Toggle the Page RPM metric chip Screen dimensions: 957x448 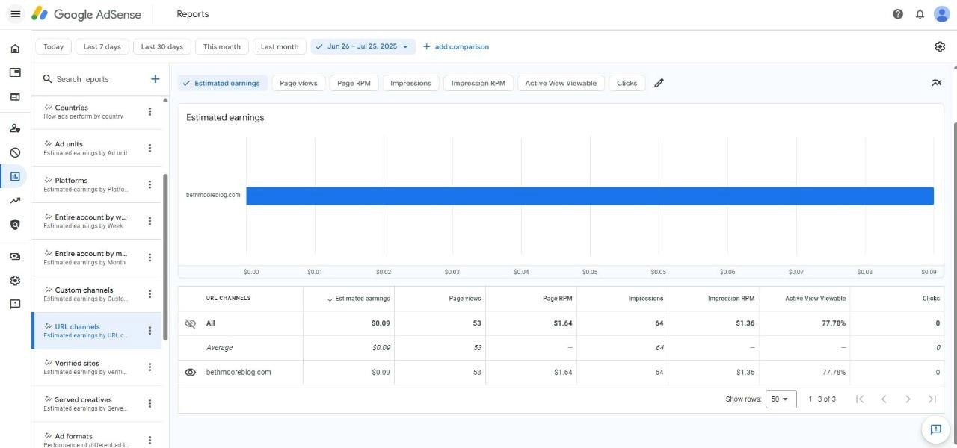[x=354, y=83]
